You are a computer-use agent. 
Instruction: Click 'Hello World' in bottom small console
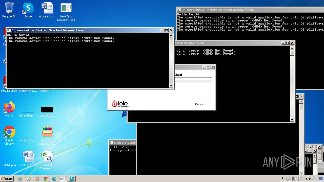pos(120,147)
